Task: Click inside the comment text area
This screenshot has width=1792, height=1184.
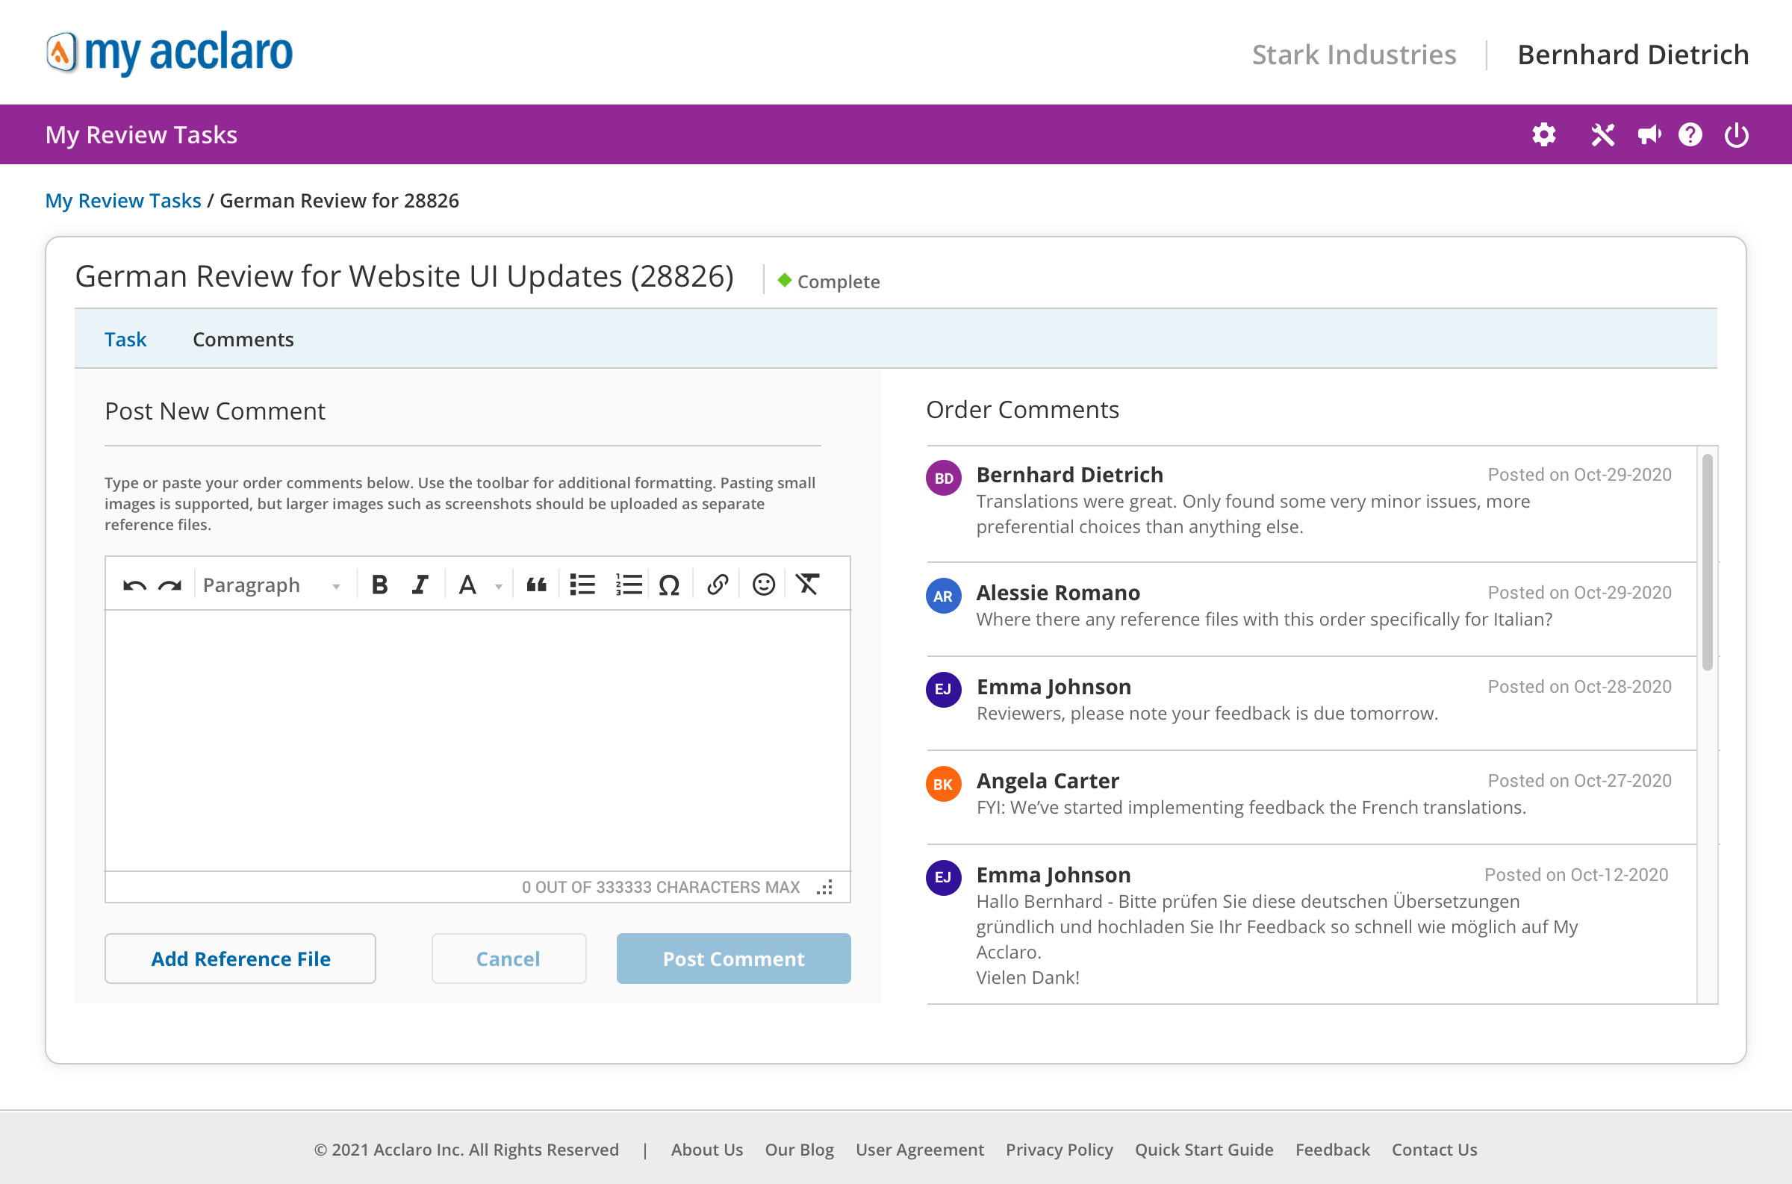Action: pyautogui.click(x=477, y=740)
